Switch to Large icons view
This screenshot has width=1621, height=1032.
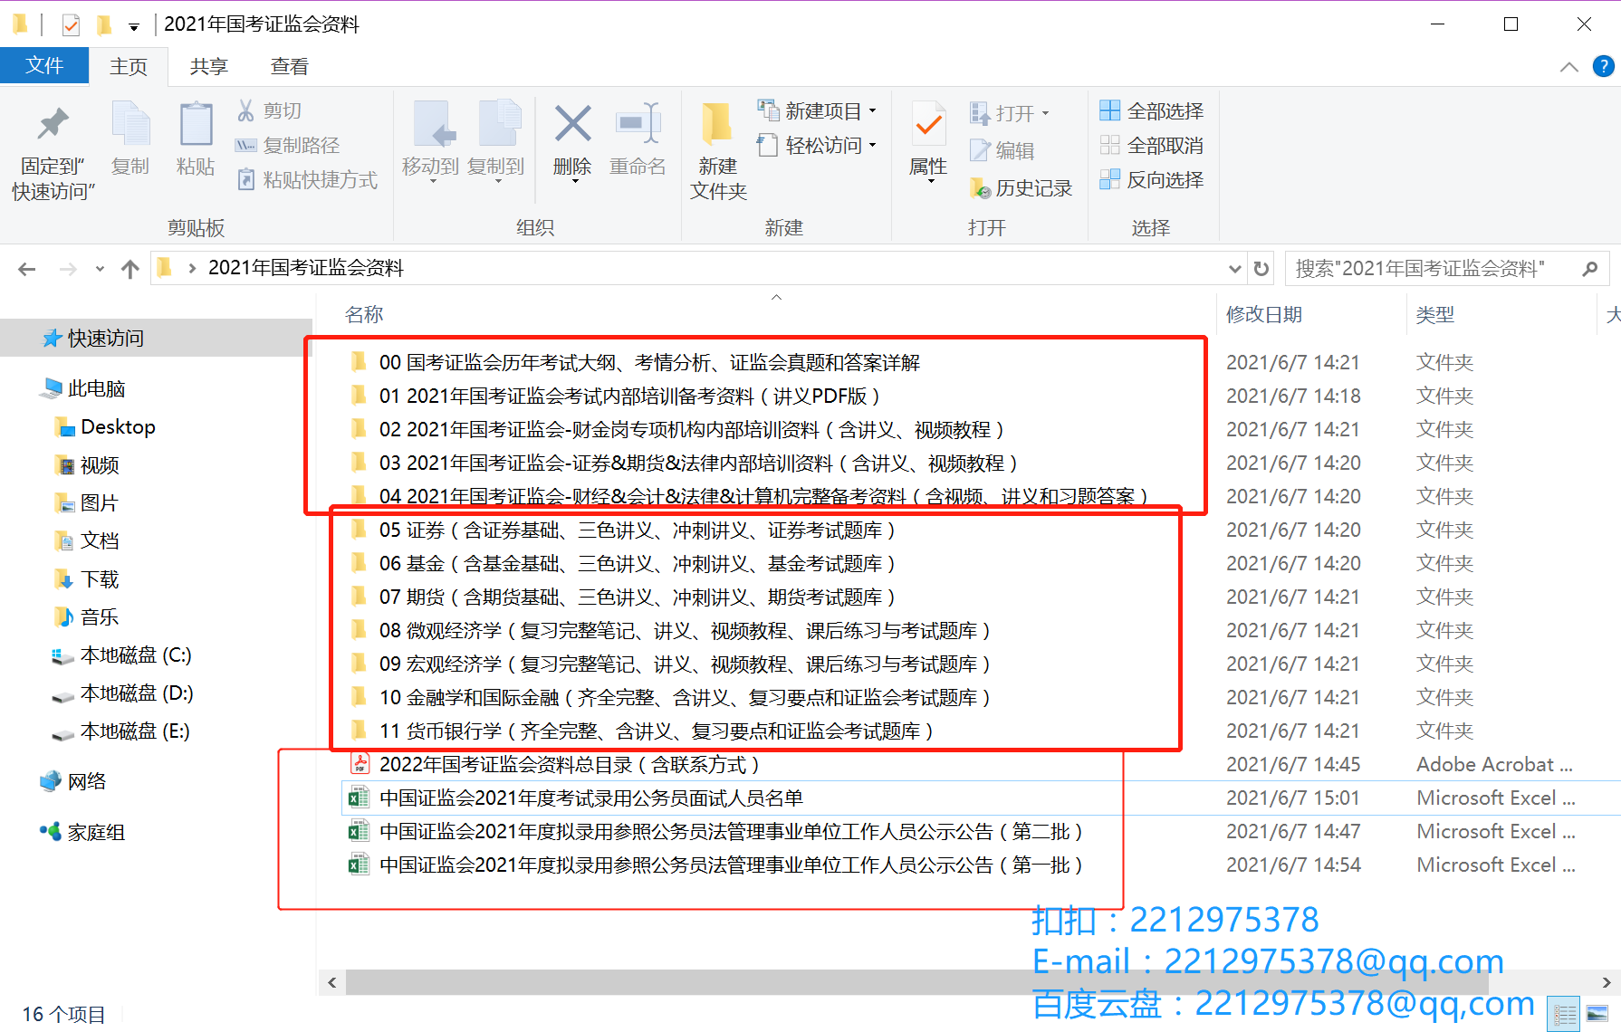(1597, 1014)
